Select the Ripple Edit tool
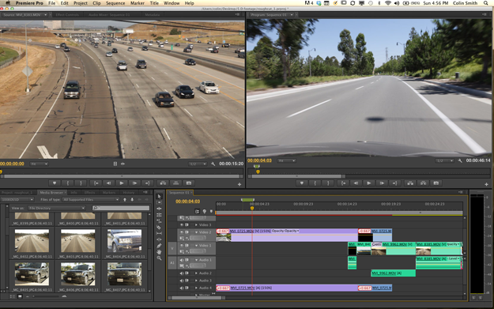 [x=159, y=209]
